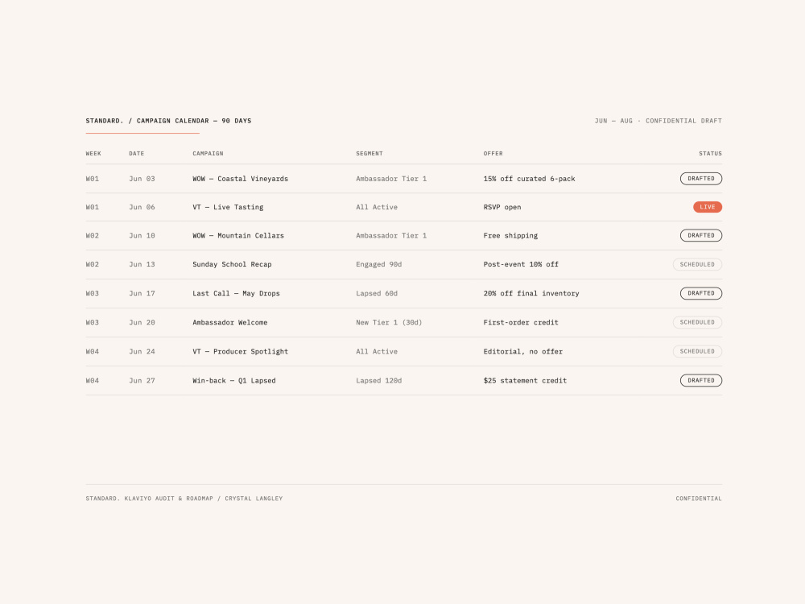Click 'Post-event 10% off' offer
This screenshot has width=805, height=604.
tap(521, 264)
